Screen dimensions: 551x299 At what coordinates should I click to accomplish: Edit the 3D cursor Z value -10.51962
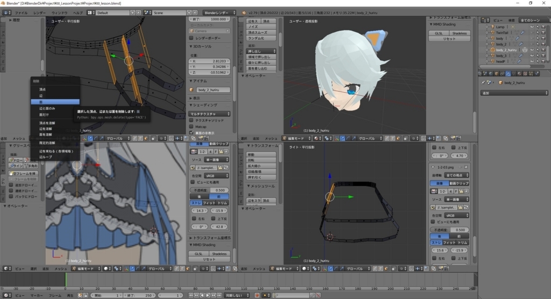point(210,72)
